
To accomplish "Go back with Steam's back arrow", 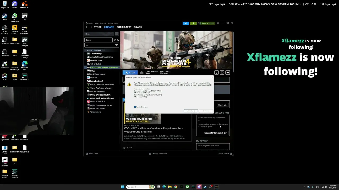I will coord(87,27).
